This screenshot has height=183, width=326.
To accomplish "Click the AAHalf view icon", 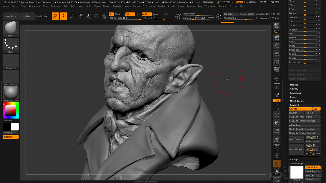I will [x=277, y=62].
